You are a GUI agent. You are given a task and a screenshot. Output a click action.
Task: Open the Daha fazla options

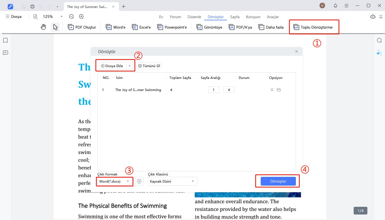[271, 27]
